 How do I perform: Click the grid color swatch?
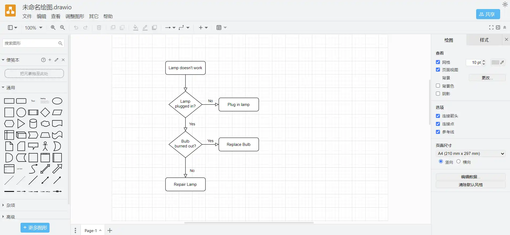click(495, 62)
